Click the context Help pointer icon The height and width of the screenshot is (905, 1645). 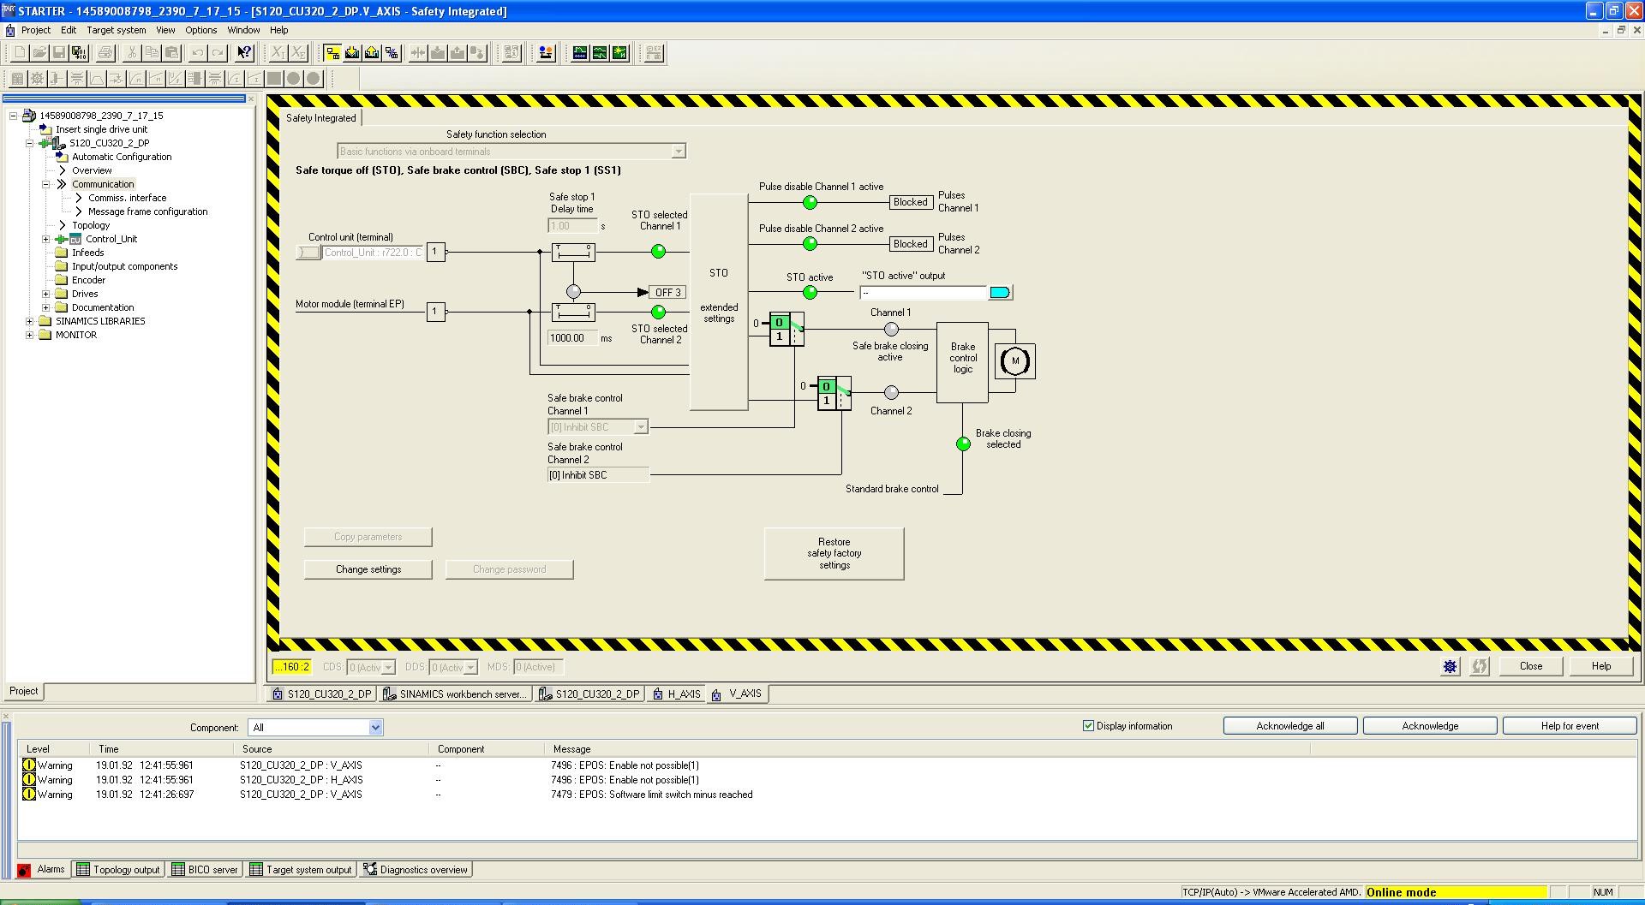244,53
